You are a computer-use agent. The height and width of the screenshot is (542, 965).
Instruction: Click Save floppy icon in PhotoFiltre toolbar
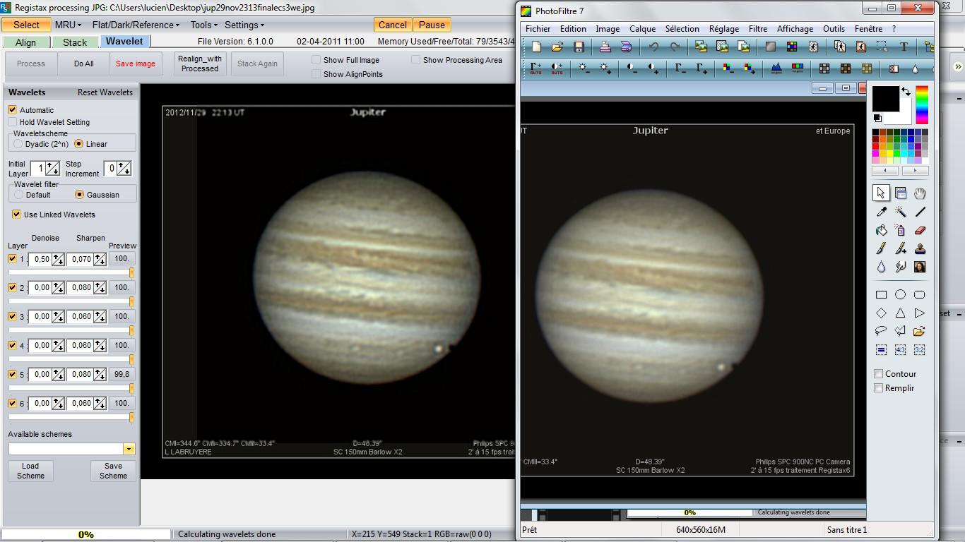(x=579, y=47)
